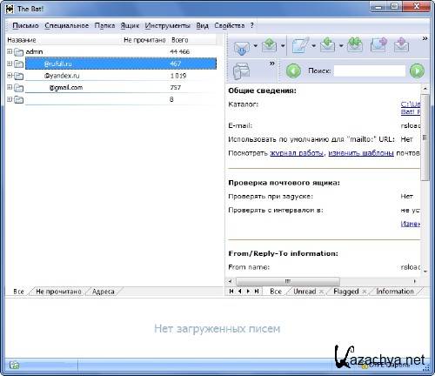Screen dimensions: 435x376
Task: Click the folder icon of the admin account
Action: tap(19, 52)
